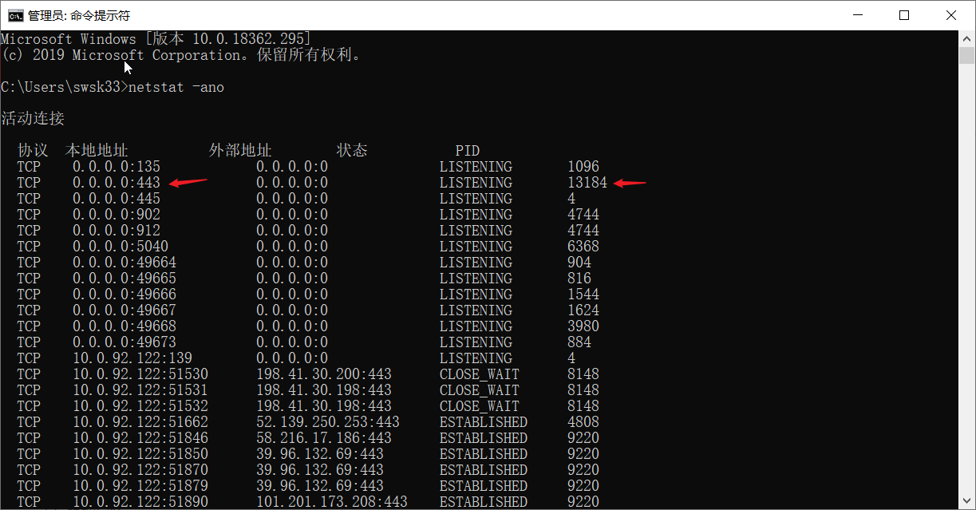Click PID value 1624

[583, 310]
